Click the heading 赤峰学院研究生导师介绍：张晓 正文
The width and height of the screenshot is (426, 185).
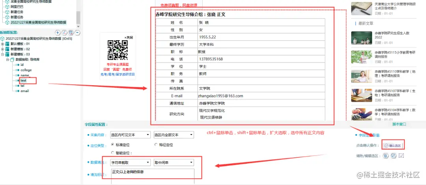(191, 15)
